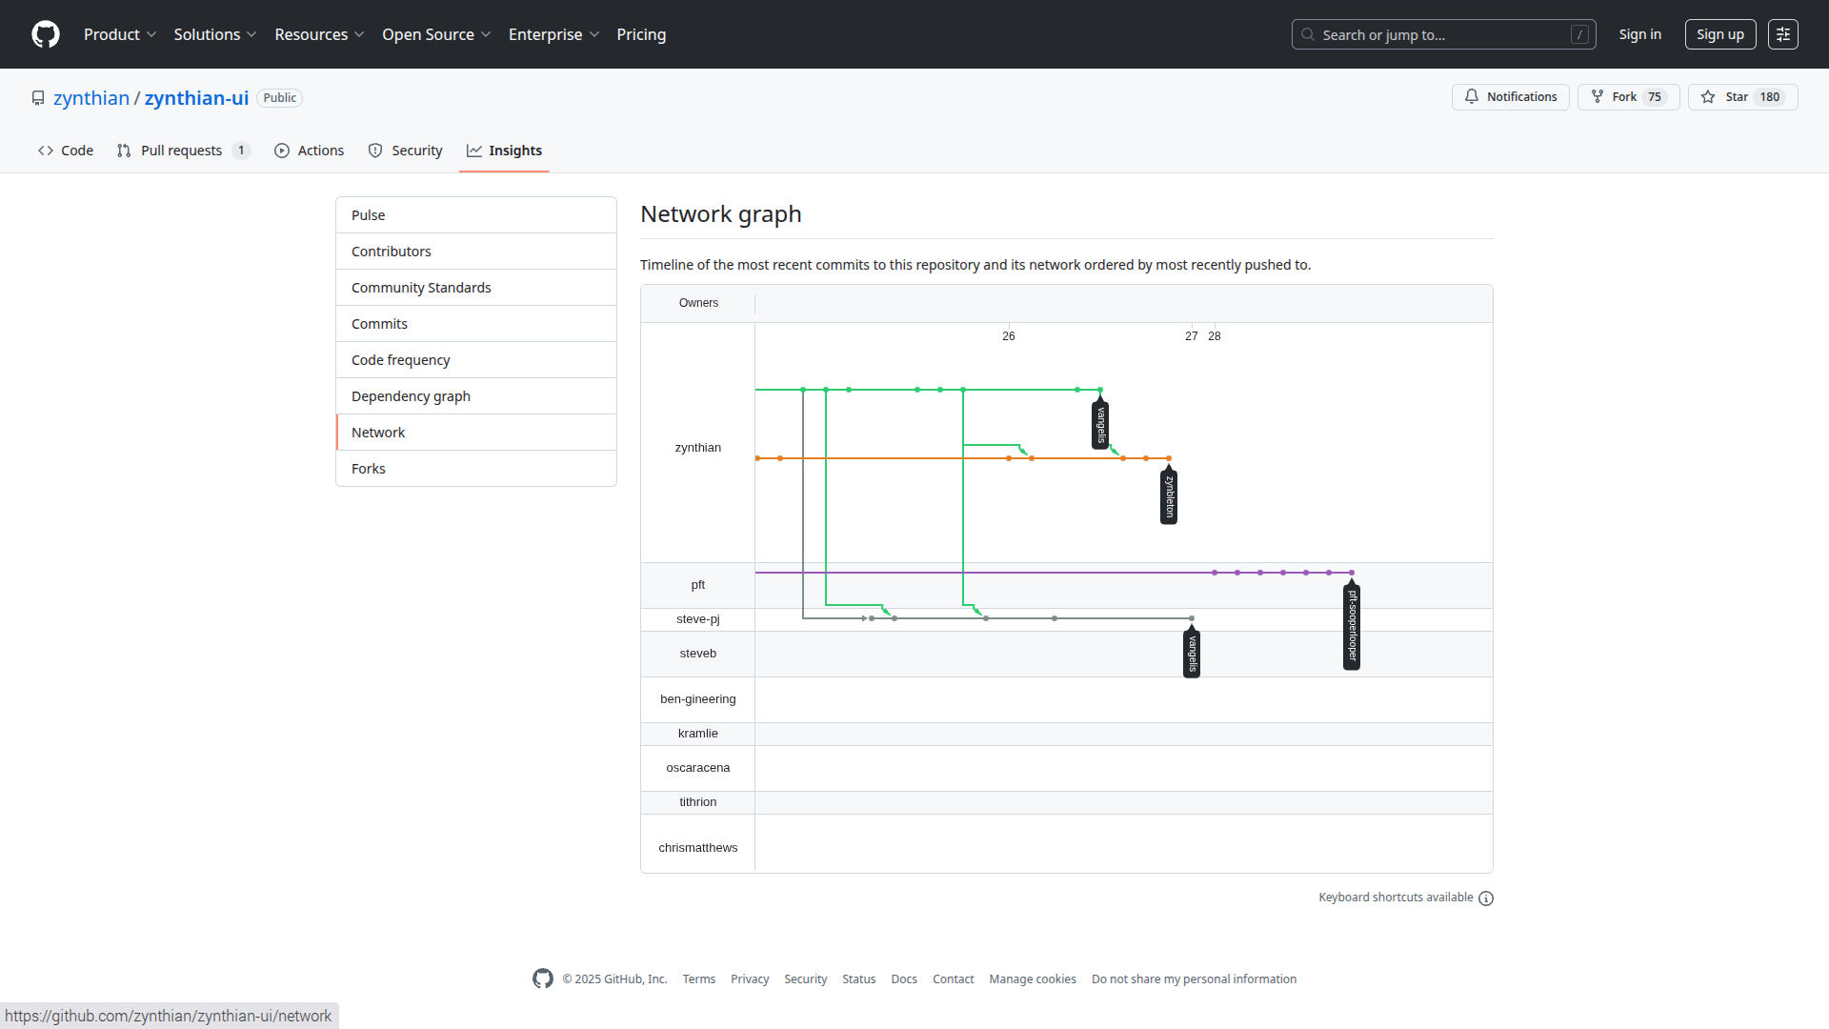Open Code frequency in sidebar
Screen dimensions: 1829x1029
pyautogui.click(x=476, y=360)
